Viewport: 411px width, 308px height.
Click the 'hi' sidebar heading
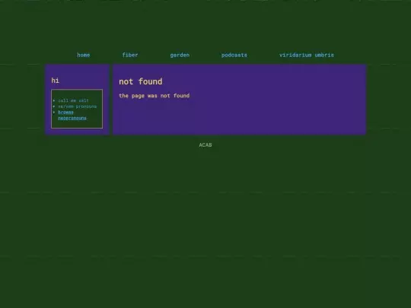pyautogui.click(x=56, y=81)
